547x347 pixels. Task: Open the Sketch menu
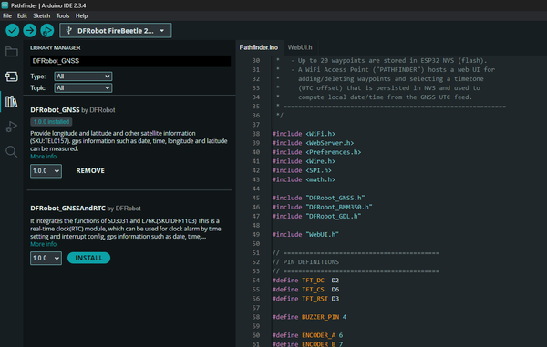click(x=42, y=15)
